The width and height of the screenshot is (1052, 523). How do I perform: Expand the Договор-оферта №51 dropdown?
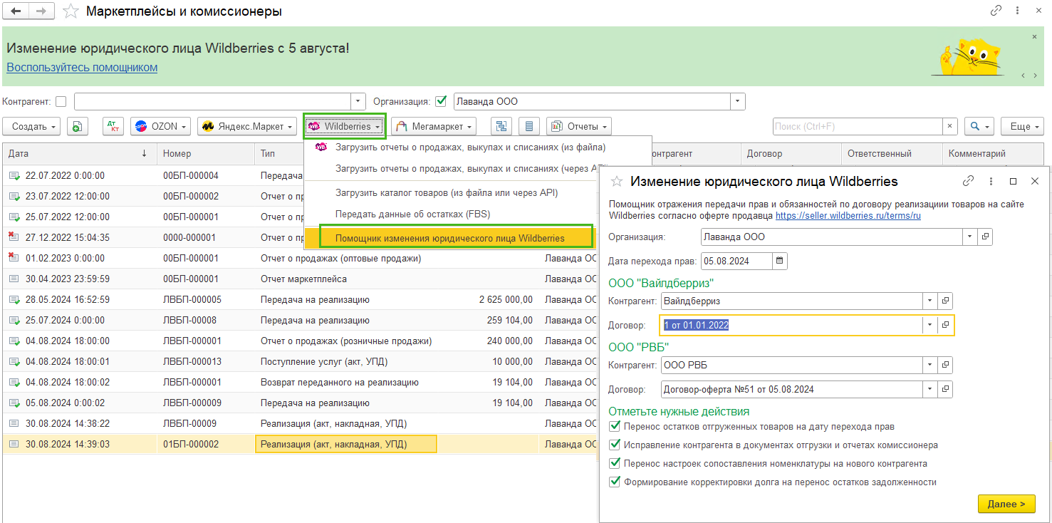pos(930,390)
